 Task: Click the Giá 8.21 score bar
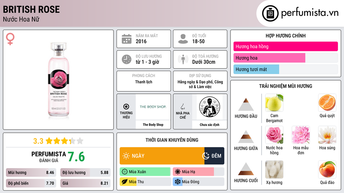pyautogui.click(x=85, y=183)
